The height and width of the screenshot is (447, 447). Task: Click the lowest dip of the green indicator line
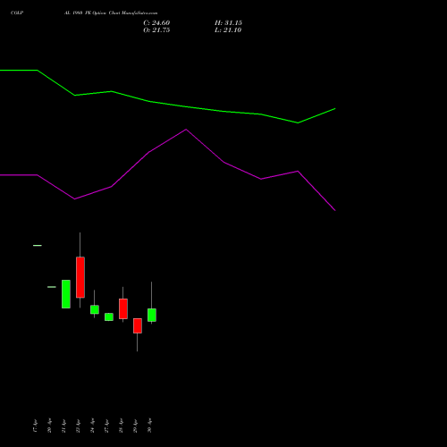[x=298, y=122]
